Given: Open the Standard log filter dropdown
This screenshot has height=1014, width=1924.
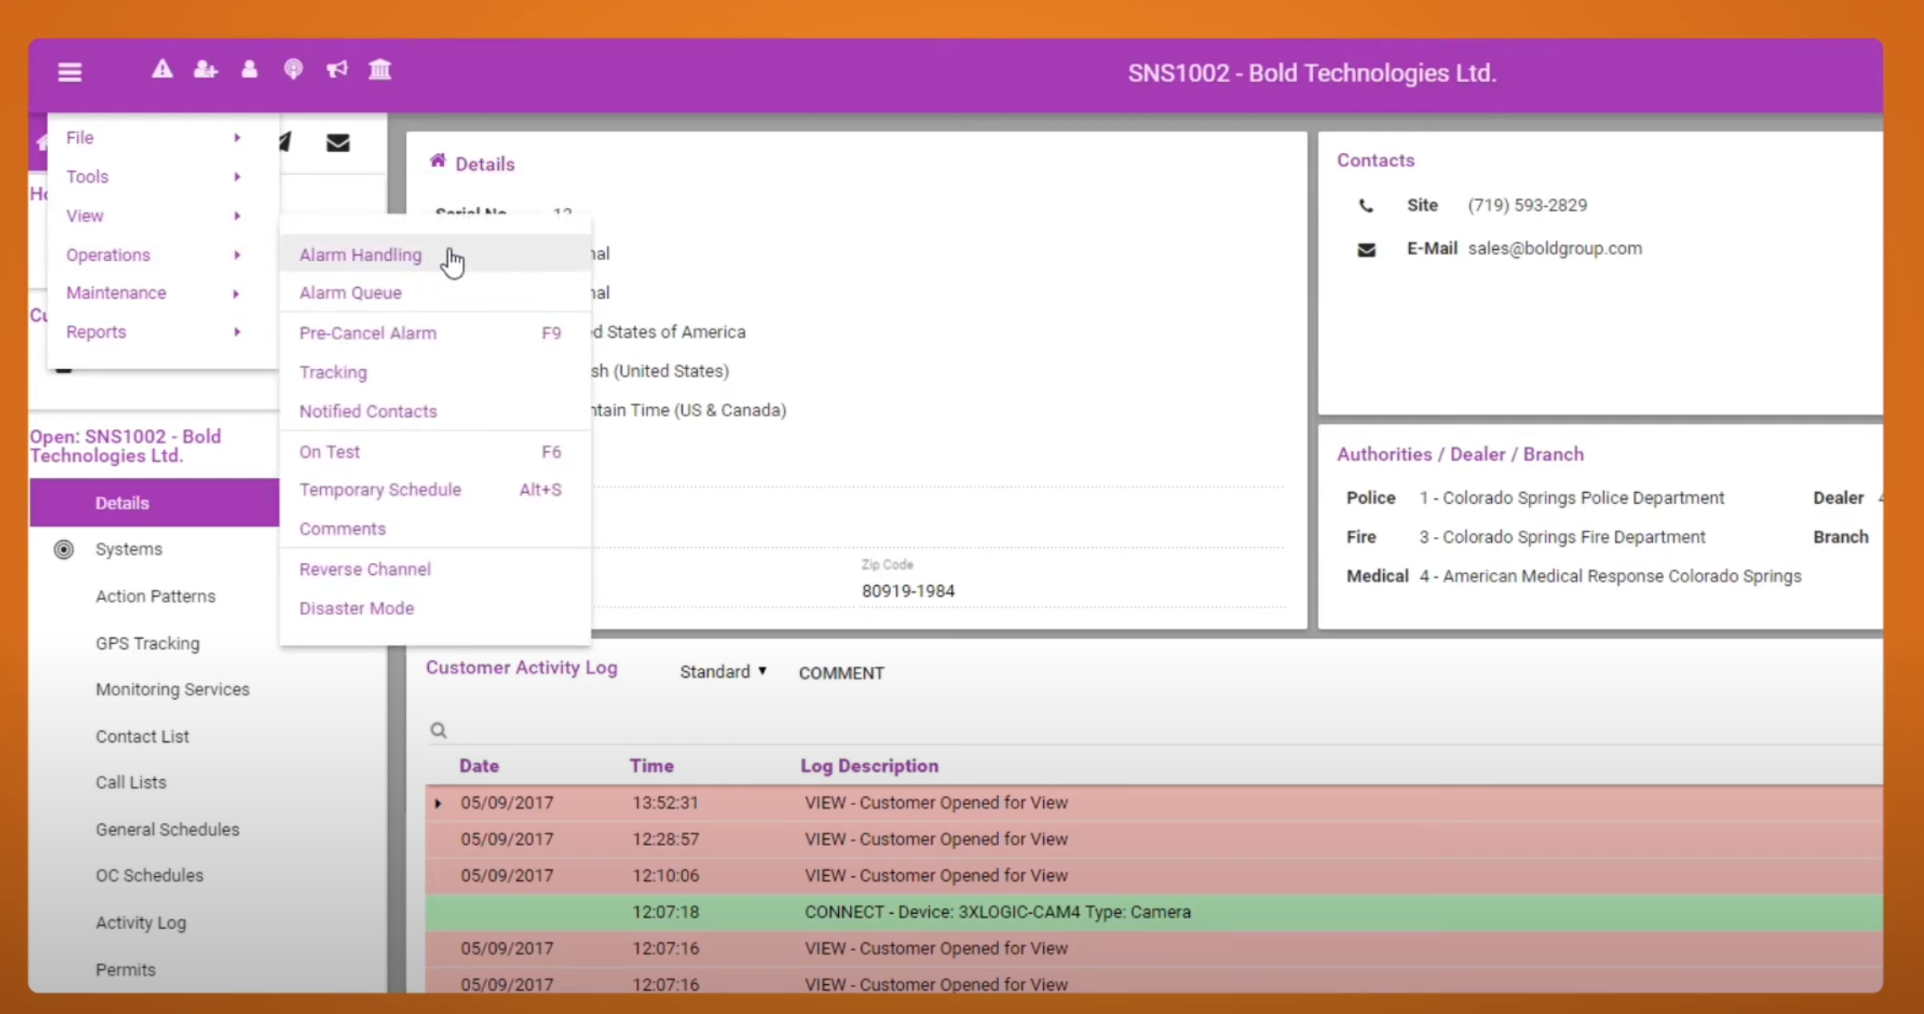Looking at the screenshot, I should pos(723,672).
